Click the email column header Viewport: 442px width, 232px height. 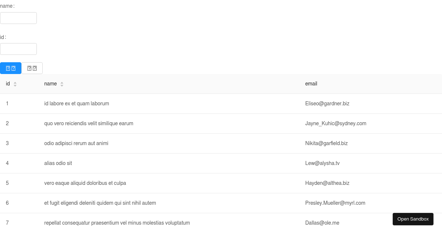pyautogui.click(x=371, y=84)
